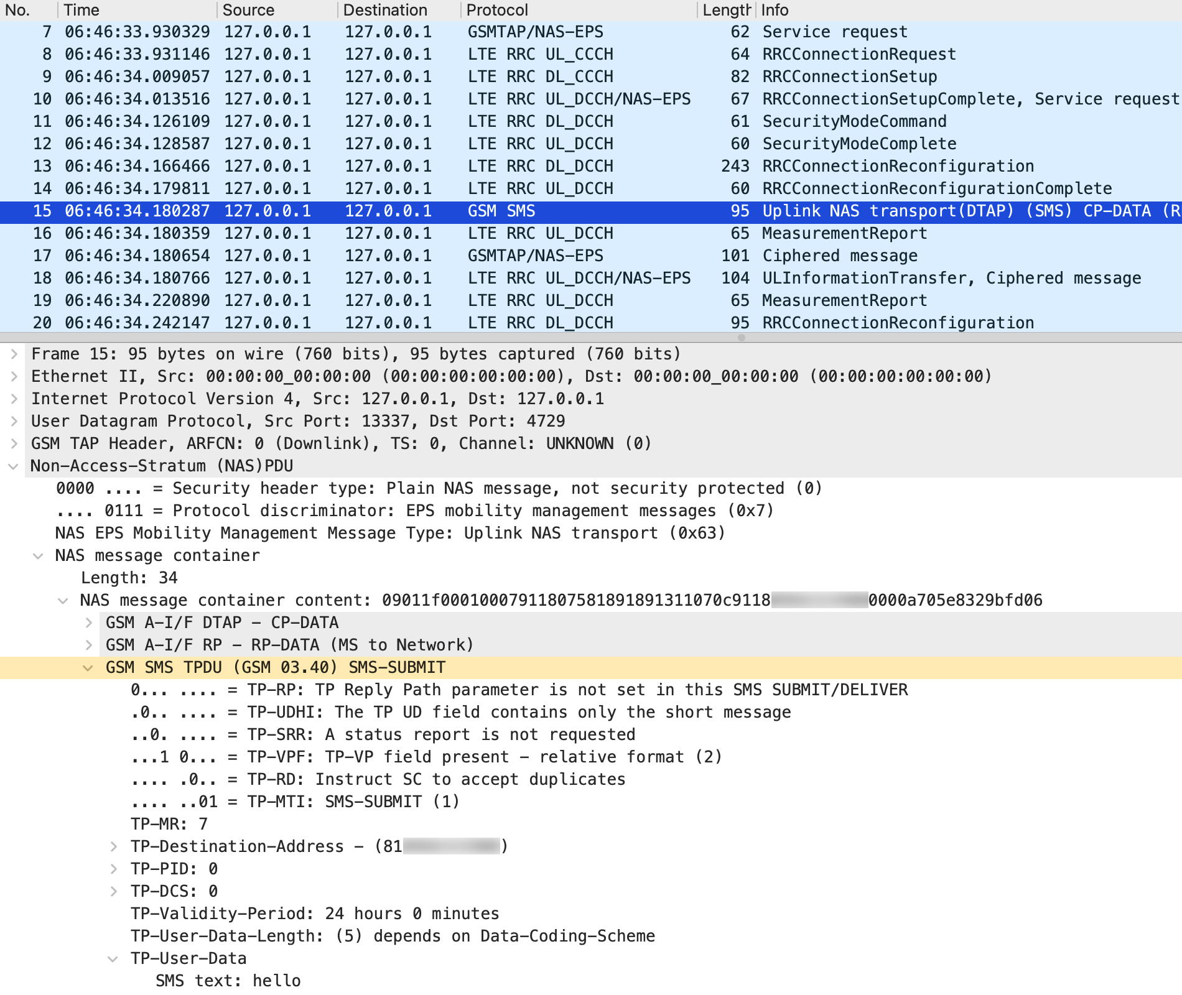Expand GSM A-I/F DTAP CP-DATA node
This screenshot has width=1182, height=995.
(88, 622)
